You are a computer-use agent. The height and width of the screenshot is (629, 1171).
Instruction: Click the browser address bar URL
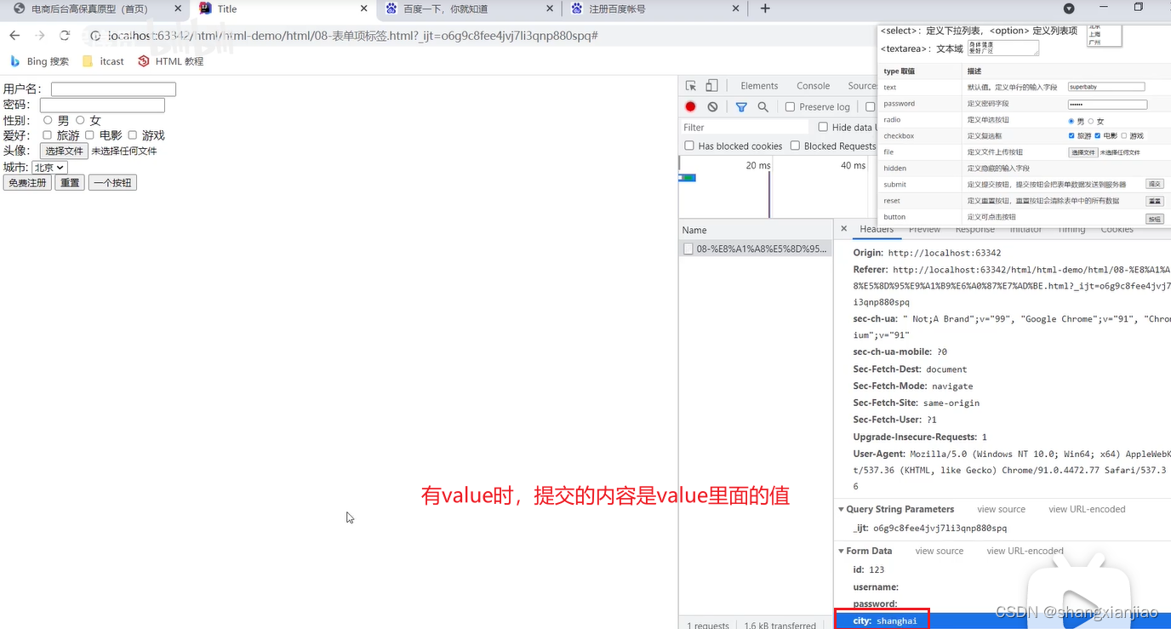(353, 36)
